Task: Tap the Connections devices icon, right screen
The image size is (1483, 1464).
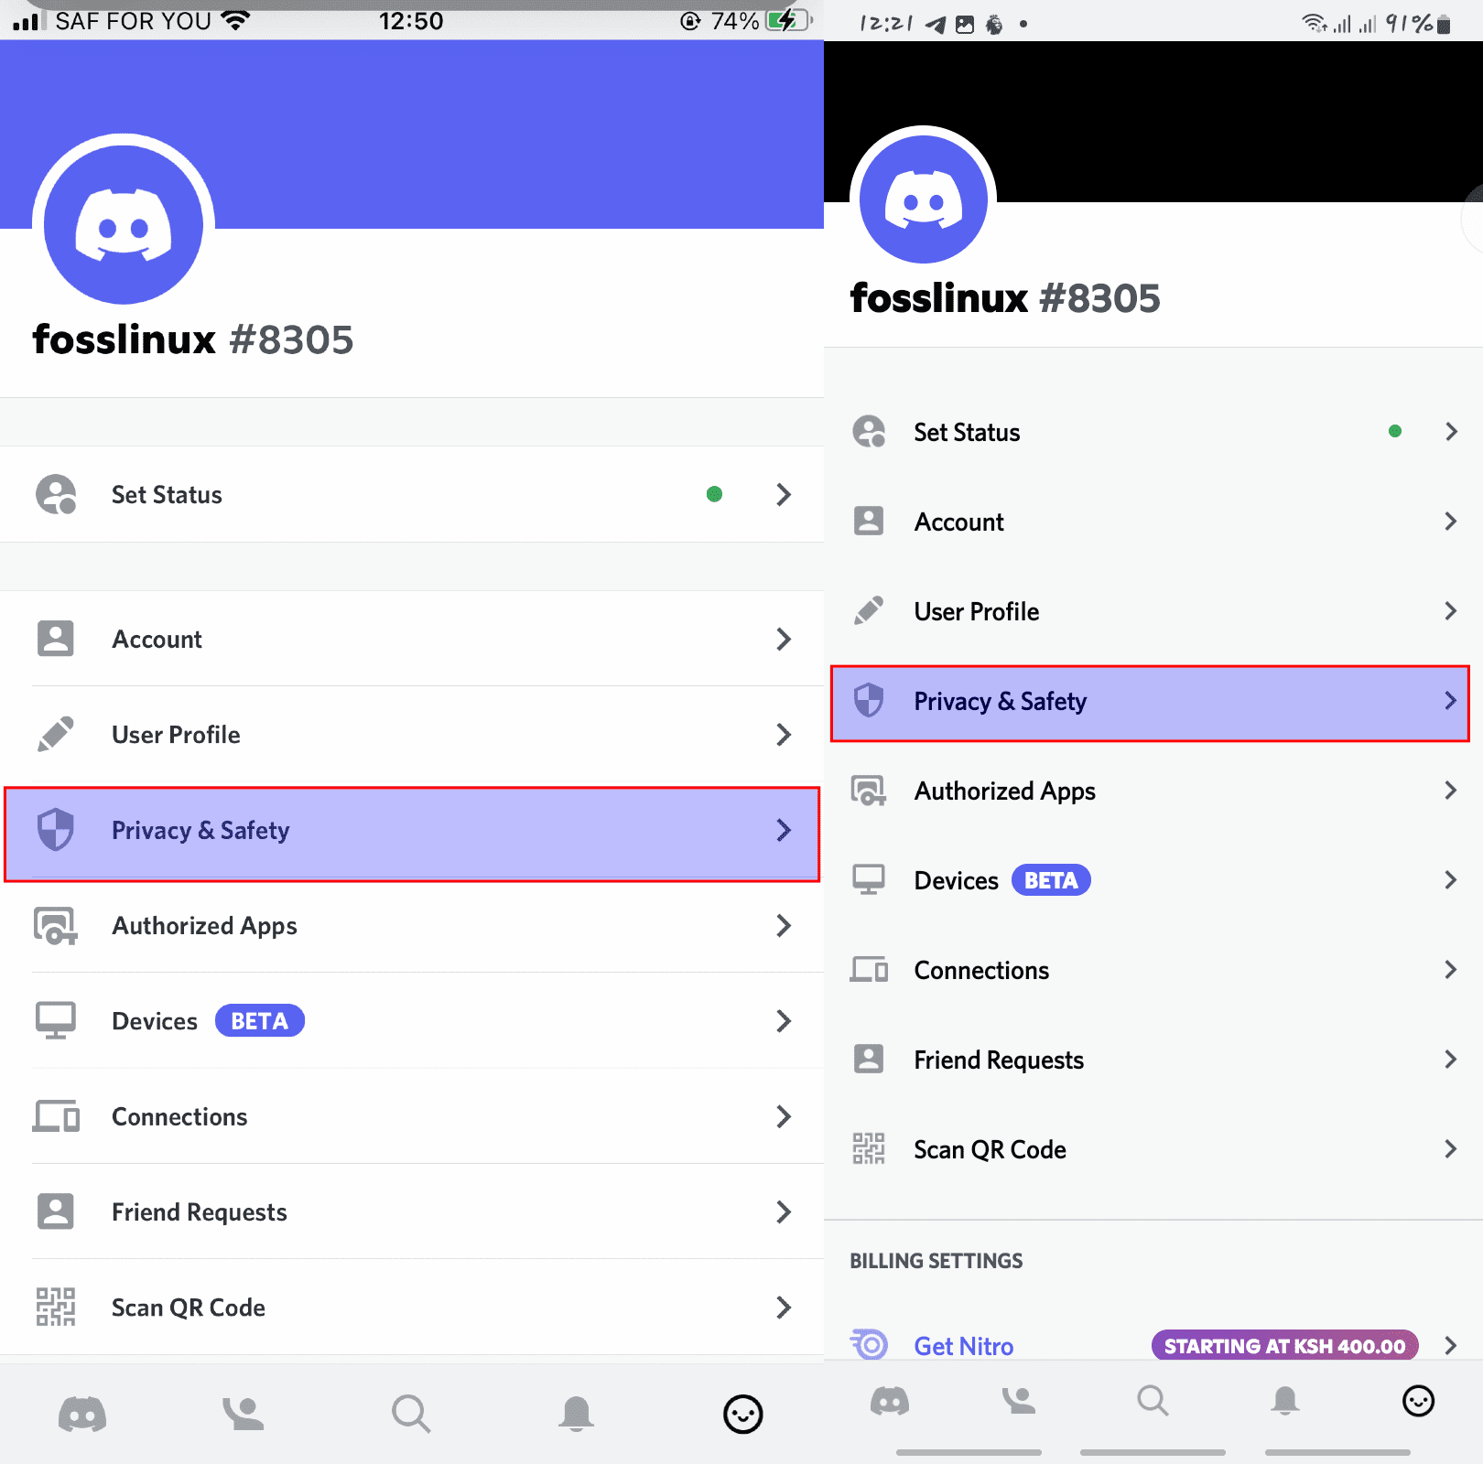Action: pyautogui.click(x=869, y=969)
